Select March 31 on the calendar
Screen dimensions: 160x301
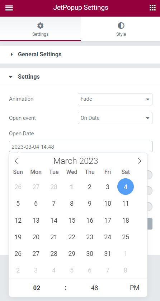tap(108, 254)
